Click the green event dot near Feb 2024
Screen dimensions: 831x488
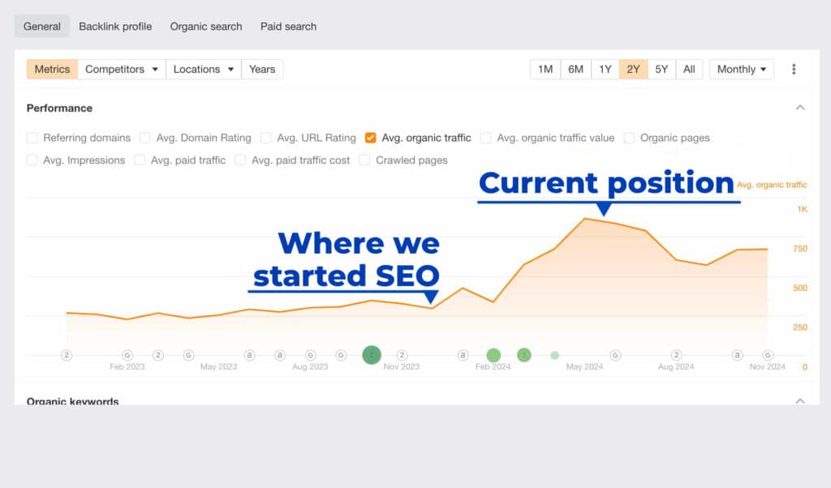point(494,355)
